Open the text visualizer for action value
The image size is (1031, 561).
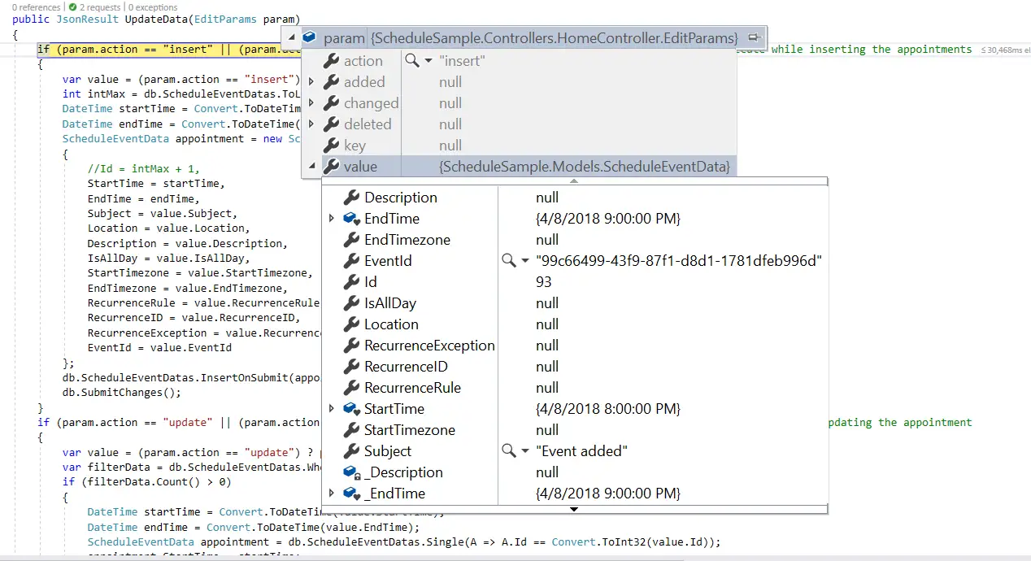point(412,61)
